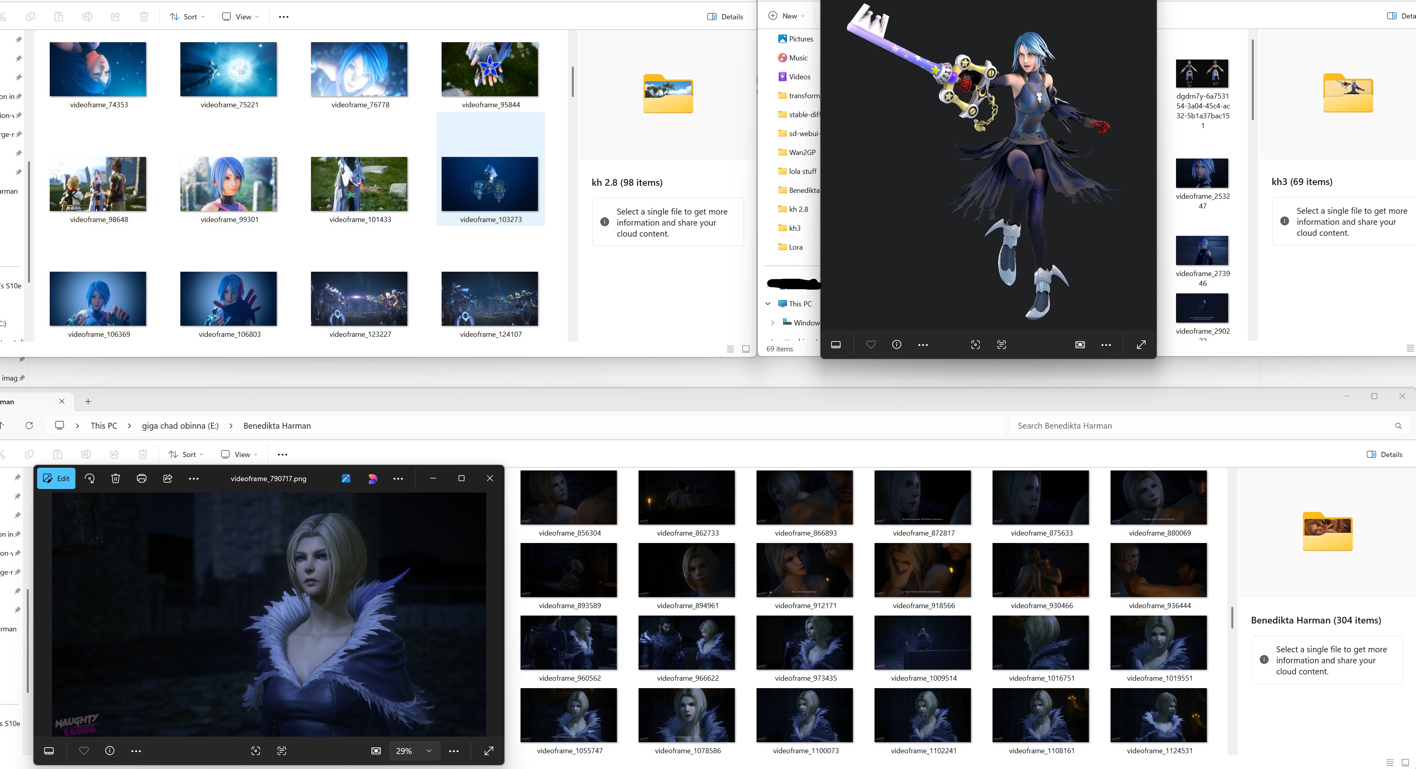1416x769 pixels.
Task: Favorite videoframe_790717.png with the heart
Action: coord(84,751)
